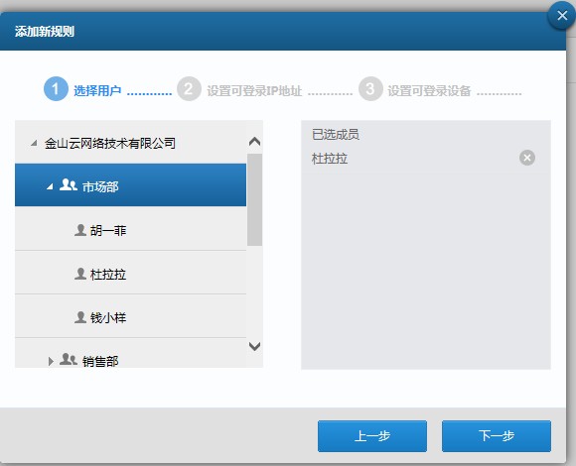Click the step 3 circle icon

[x=370, y=88]
